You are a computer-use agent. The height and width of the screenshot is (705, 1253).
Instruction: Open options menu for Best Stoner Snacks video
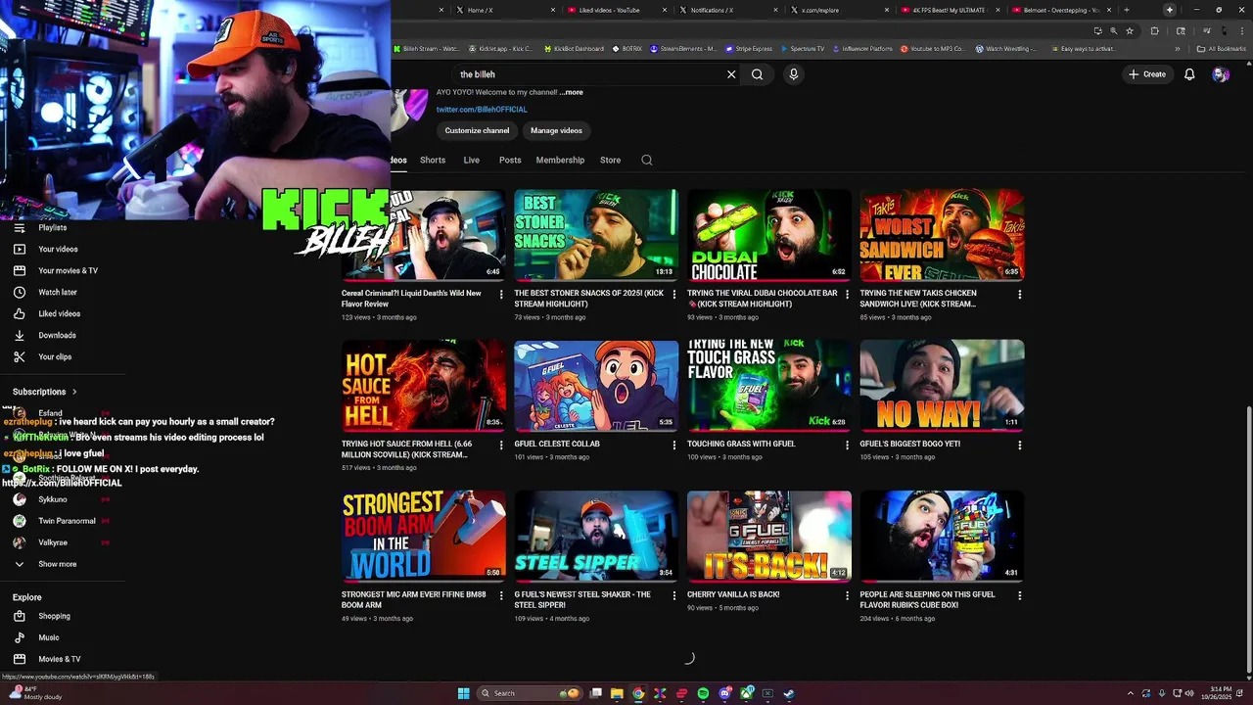click(x=674, y=294)
